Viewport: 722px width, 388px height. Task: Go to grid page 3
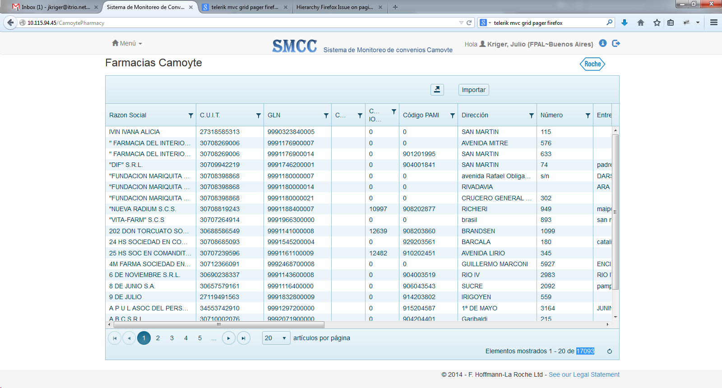[172, 338]
